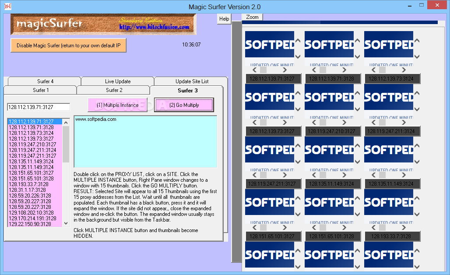
Task: Click up arrow beside thumbnail above 128.112.139.71:3127 button
Action: [x=298, y=41]
